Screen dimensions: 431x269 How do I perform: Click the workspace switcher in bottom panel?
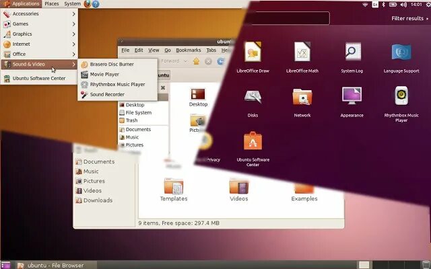(389, 265)
